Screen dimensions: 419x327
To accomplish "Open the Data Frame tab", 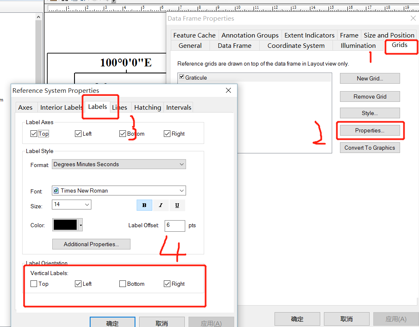I will click(x=234, y=46).
